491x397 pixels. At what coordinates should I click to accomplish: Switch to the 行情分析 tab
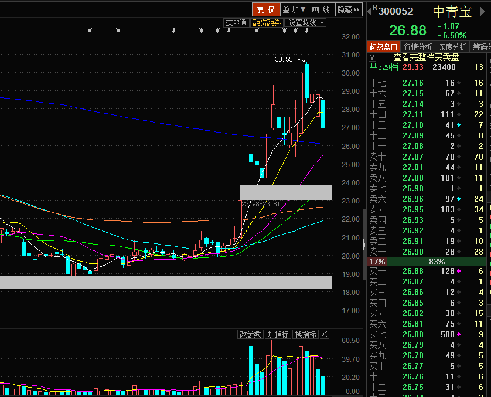tap(418, 47)
